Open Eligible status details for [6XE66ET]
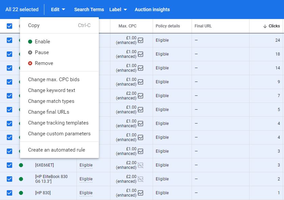The height and width of the screenshot is (200, 284). coord(86,165)
